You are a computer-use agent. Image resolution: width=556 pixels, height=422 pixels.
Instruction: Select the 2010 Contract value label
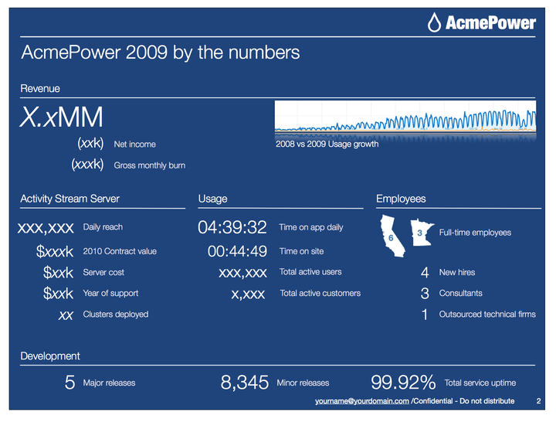pos(120,251)
